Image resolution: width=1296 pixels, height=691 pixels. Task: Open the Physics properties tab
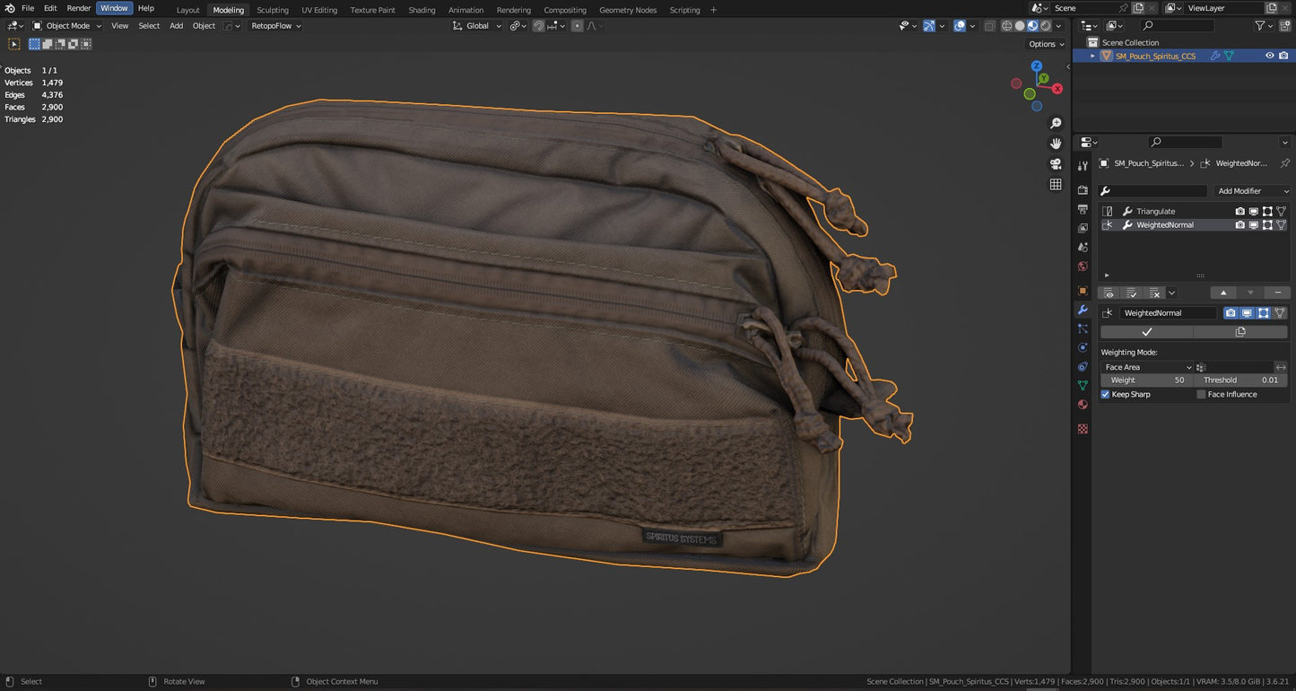1083,347
